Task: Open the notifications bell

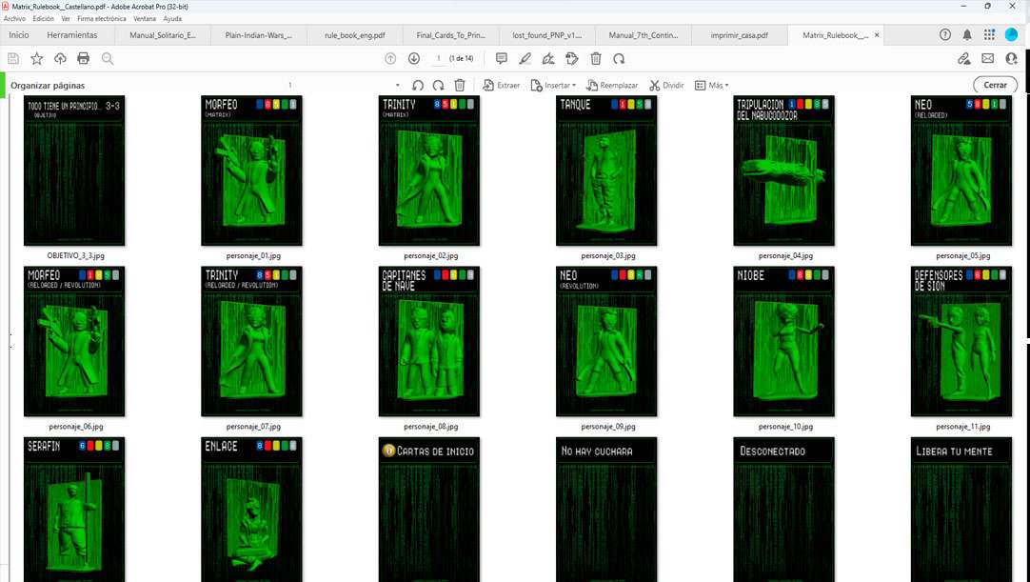Action: [x=967, y=34]
